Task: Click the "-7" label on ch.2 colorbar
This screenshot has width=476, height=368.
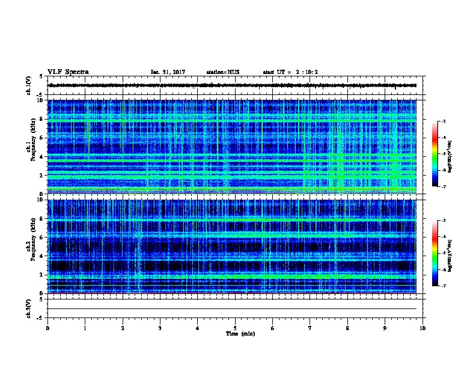Action: click(443, 286)
